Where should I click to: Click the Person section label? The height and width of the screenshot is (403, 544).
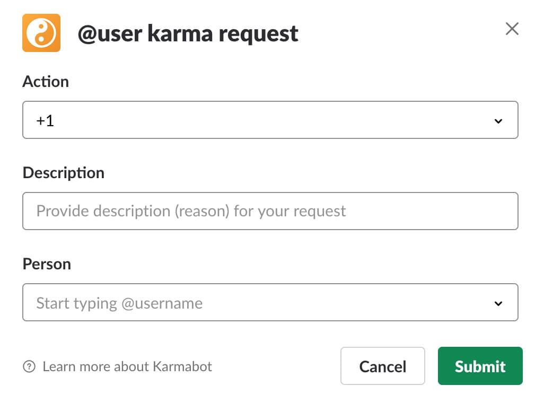[x=47, y=264]
